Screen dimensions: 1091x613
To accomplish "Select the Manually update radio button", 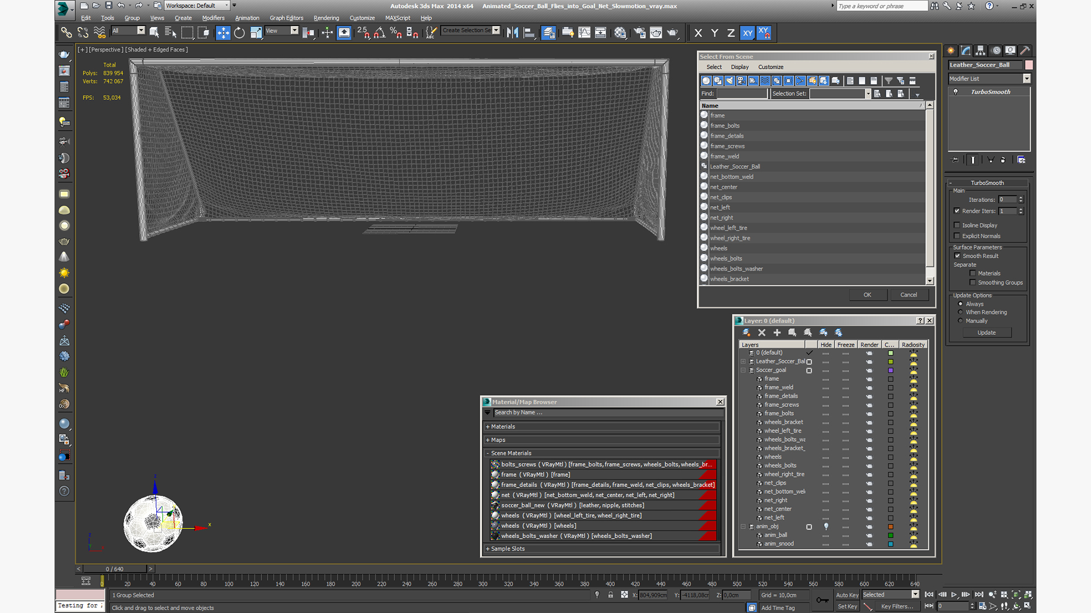I will tap(960, 321).
